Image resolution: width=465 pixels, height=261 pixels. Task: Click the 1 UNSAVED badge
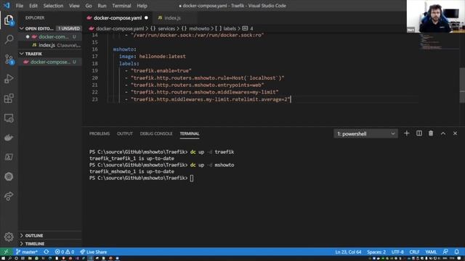click(69, 28)
